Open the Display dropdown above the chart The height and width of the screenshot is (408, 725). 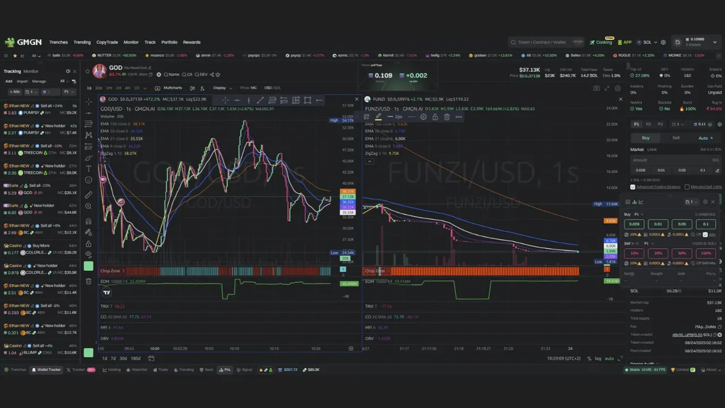pyautogui.click(x=221, y=88)
